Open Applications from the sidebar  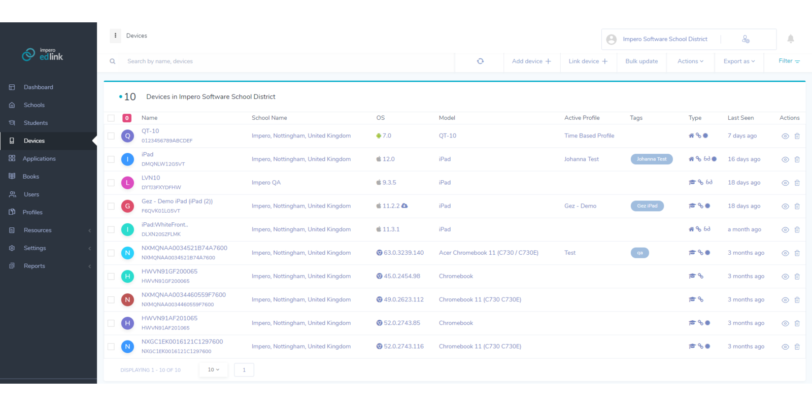coord(39,159)
